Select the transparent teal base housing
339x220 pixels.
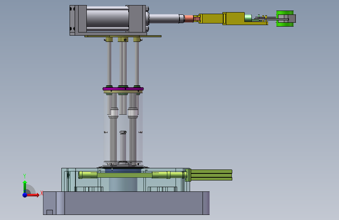click(x=126, y=180)
